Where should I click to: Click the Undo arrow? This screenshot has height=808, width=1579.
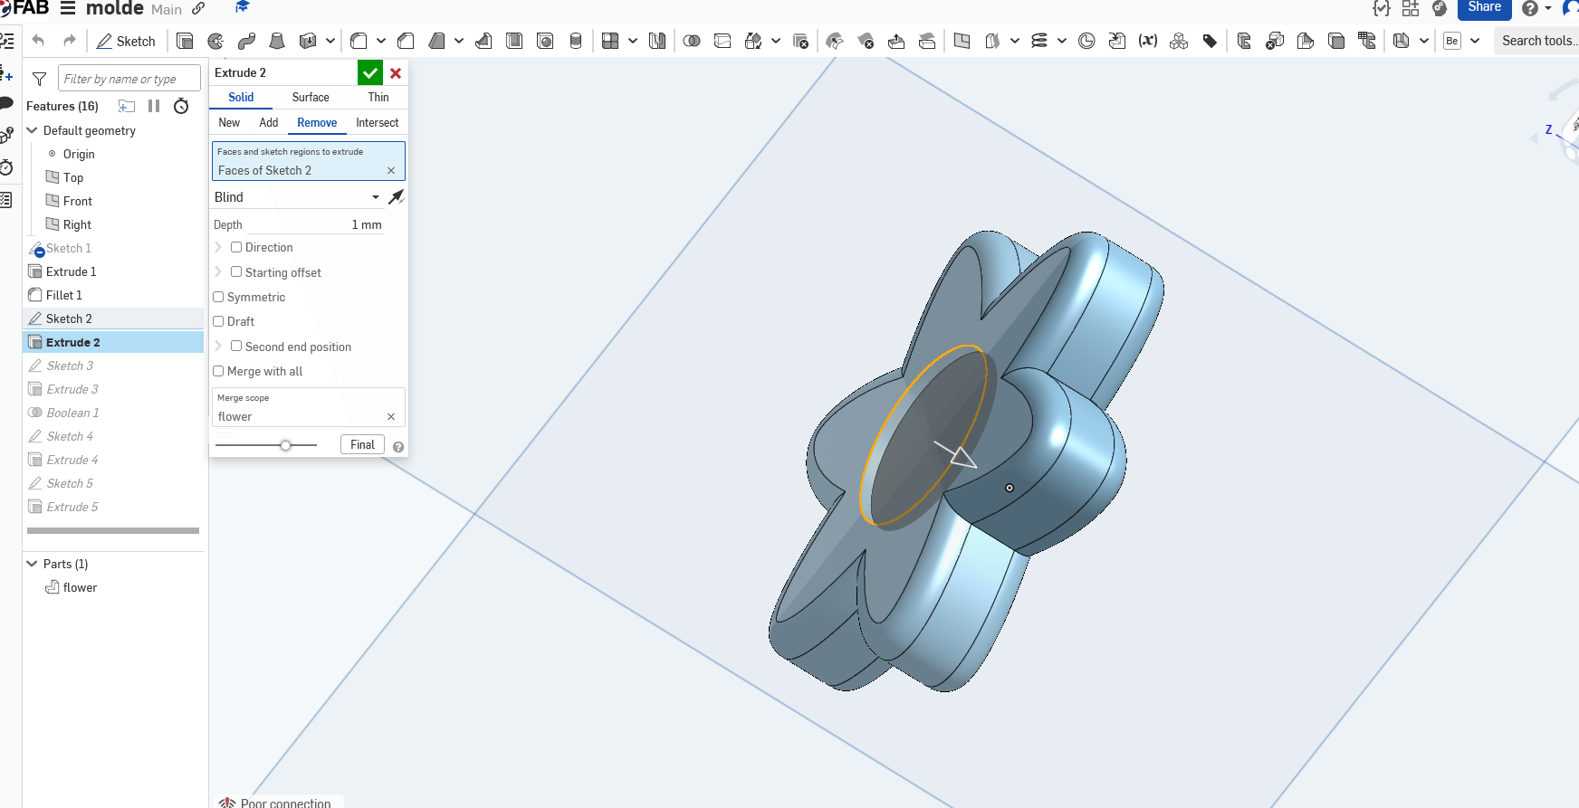(38, 41)
